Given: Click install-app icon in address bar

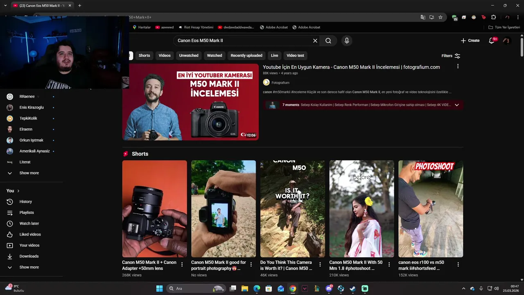Looking at the screenshot, I should coord(431,17).
